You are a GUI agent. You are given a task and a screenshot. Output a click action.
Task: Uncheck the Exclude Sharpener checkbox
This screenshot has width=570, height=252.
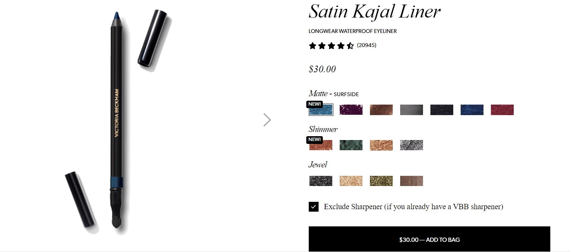click(314, 207)
